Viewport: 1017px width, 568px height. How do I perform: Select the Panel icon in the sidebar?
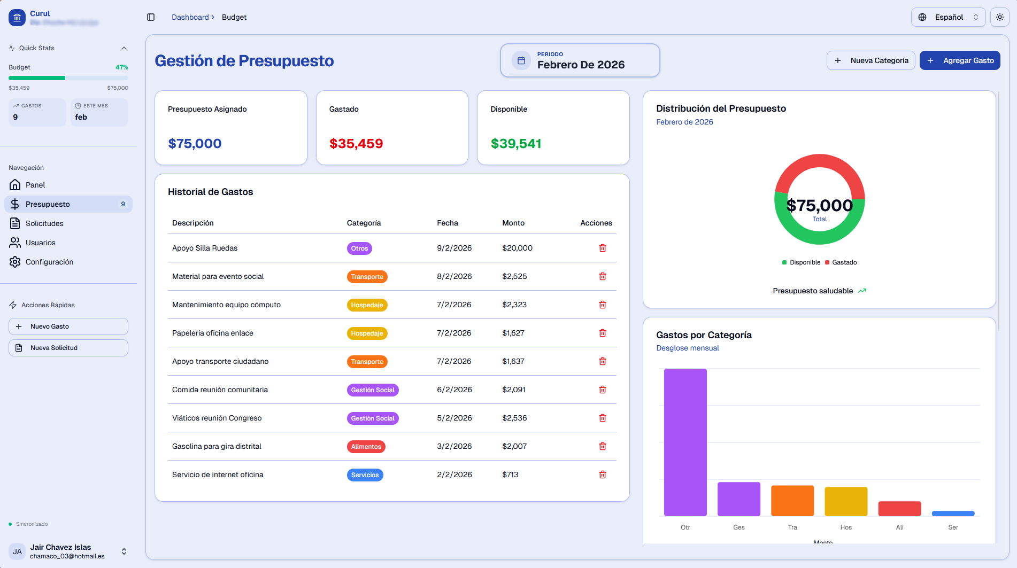tap(16, 185)
